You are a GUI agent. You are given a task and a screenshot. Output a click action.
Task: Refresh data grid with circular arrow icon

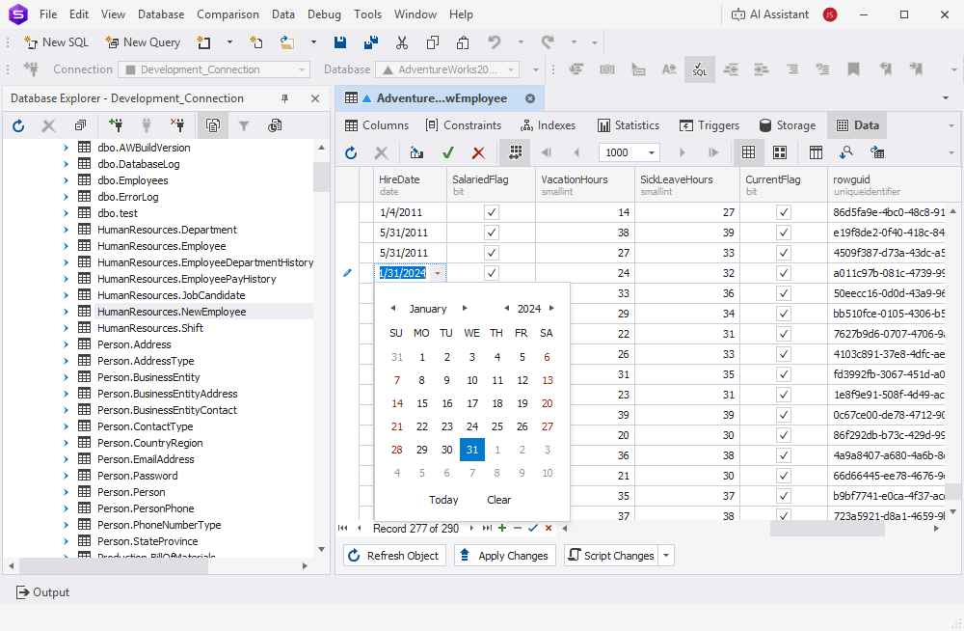tap(351, 152)
